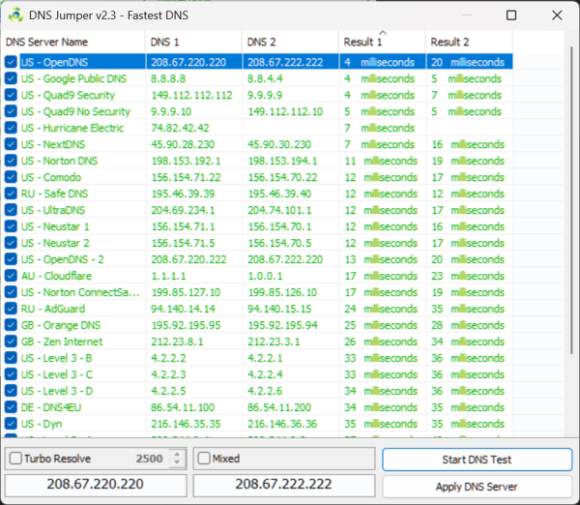Click the DNS 1 column header

tap(194, 42)
